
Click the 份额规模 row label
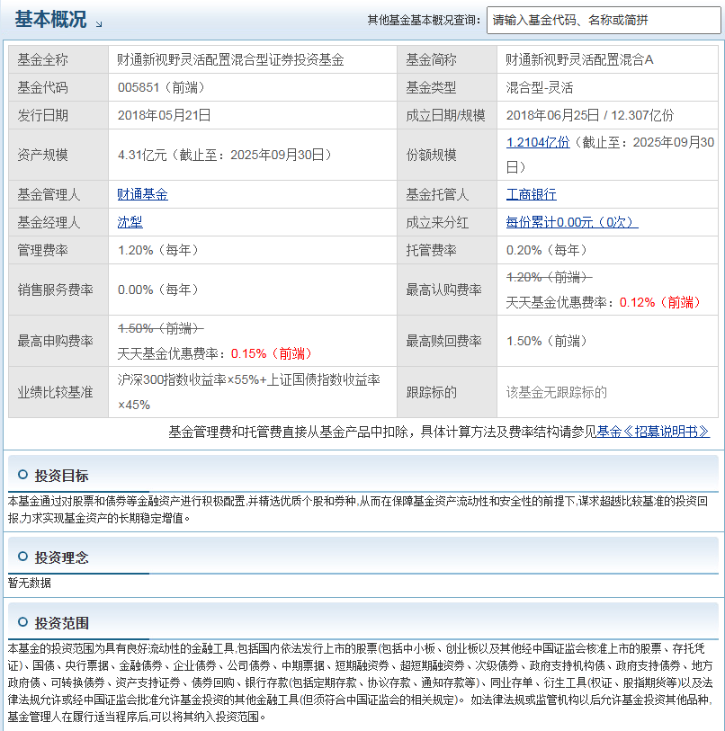point(431,155)
